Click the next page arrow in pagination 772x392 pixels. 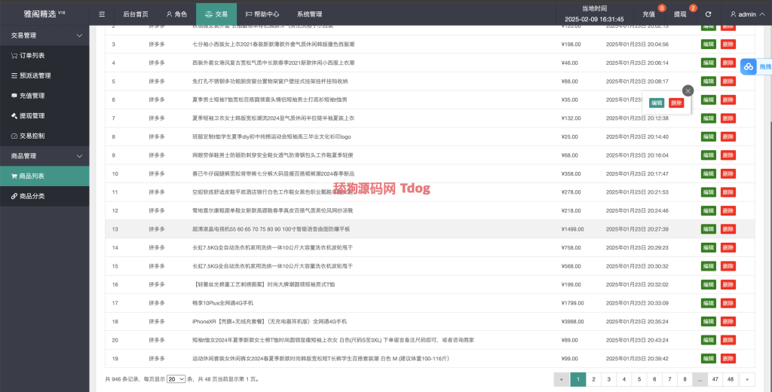click(747, 379)
